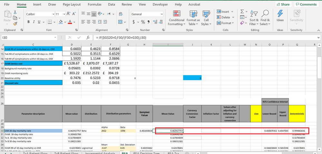322x154 pixels.
Task: Toggle Underline formatting
Action: (39, 22)
